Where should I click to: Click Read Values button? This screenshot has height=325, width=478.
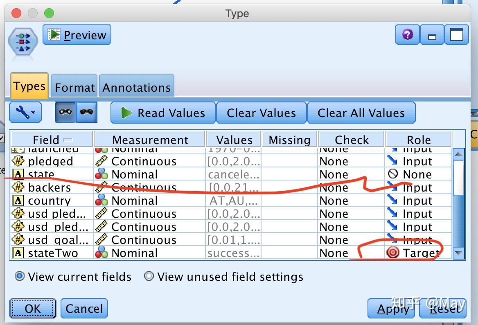tap(163, 113)
